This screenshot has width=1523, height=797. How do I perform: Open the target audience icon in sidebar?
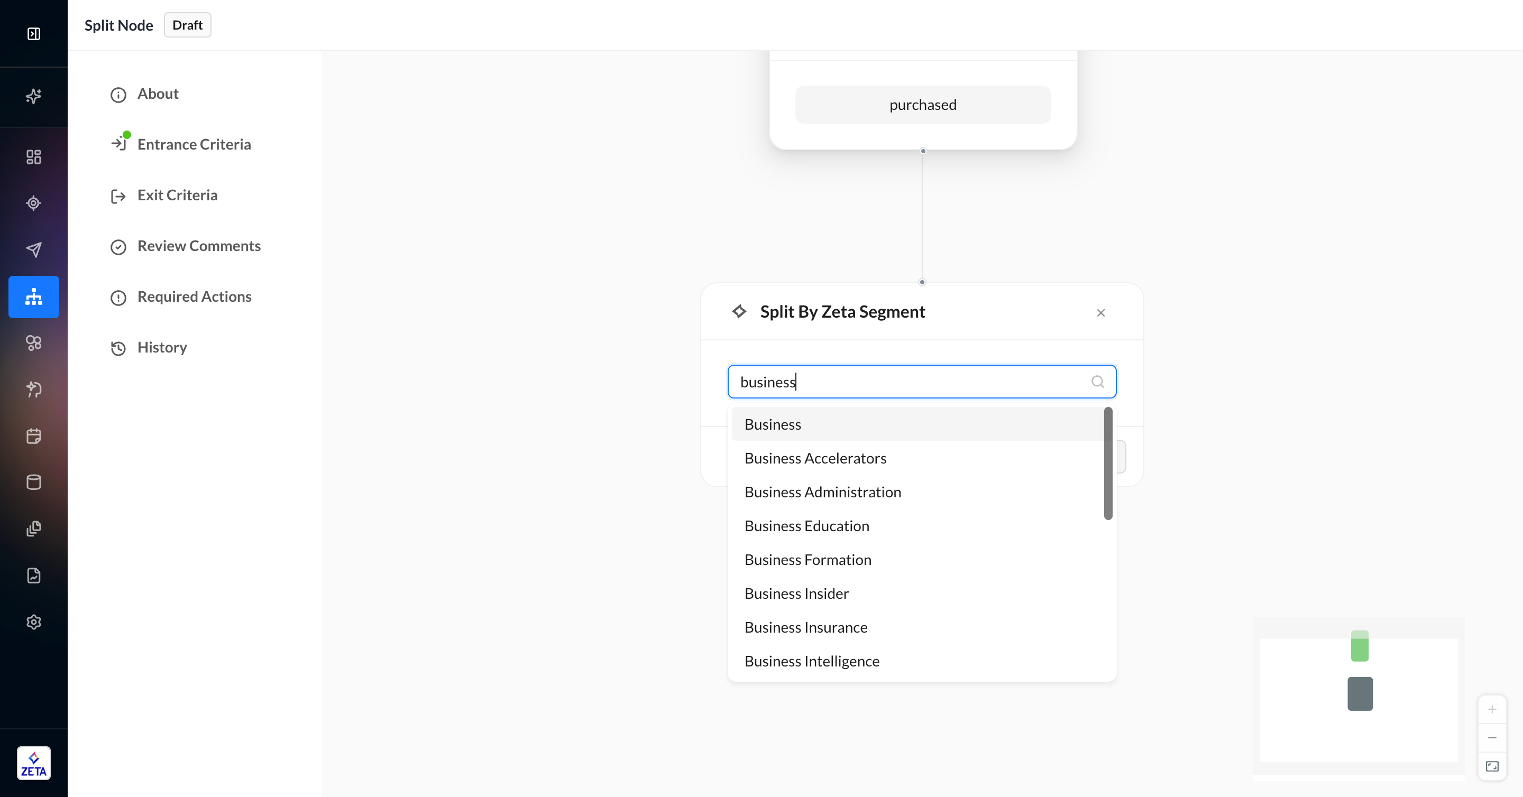[x=34, y=203]
